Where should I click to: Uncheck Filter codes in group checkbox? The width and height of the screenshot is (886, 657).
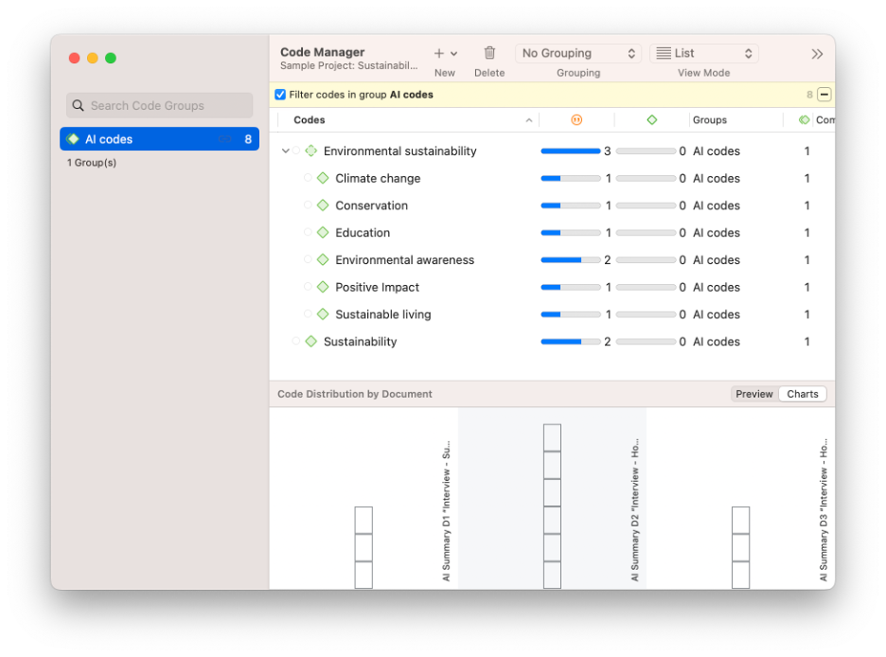[x=280, y=95]
